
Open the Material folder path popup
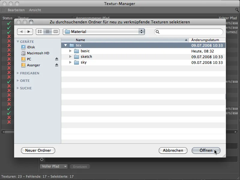[103, 32]
